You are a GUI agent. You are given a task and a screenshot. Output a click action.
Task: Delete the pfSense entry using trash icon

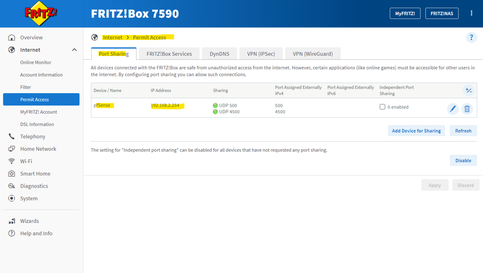tap(467, 109)
